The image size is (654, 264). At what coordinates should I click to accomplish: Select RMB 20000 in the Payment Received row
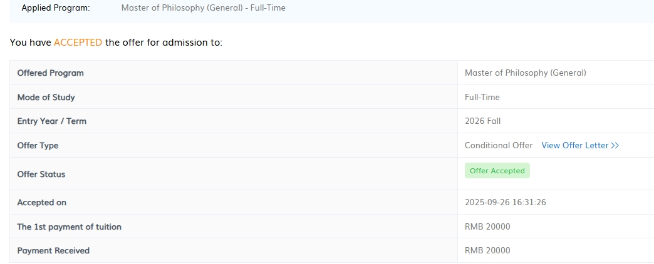[x=487, y=250]
